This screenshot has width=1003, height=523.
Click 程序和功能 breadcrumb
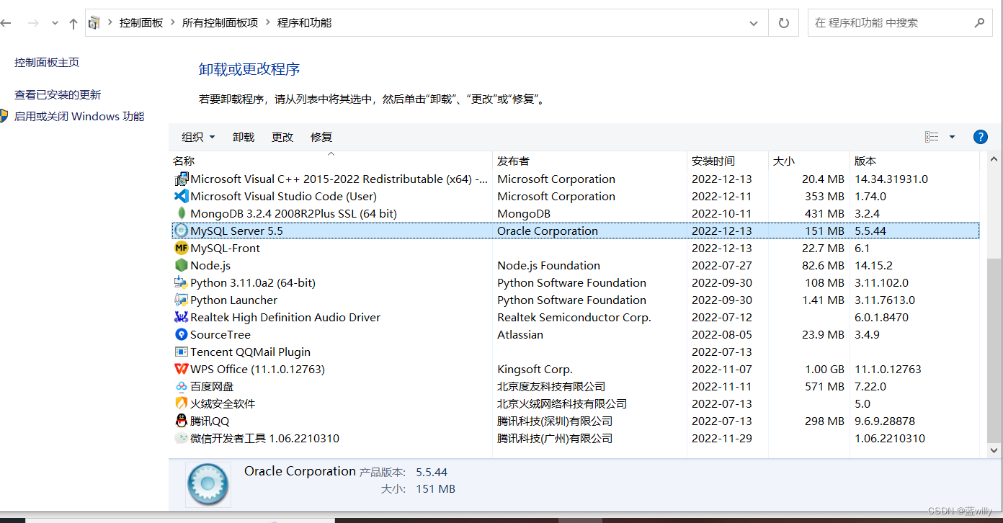tap(304, 23)
